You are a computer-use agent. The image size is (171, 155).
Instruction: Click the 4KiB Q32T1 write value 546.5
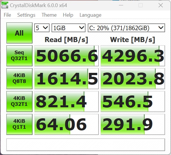133,102
